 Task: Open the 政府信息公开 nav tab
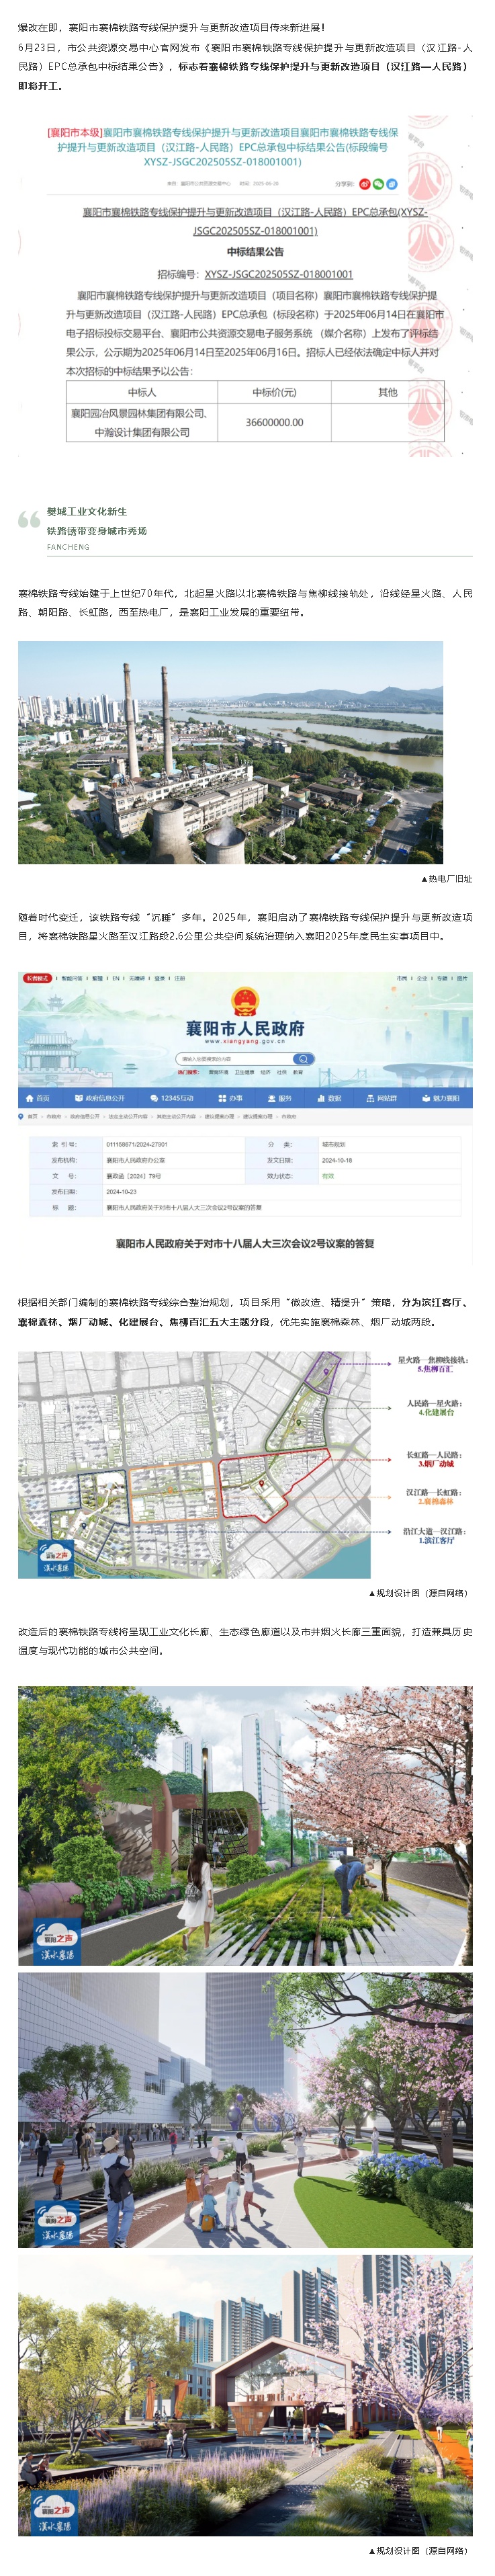pos(100,1098)
